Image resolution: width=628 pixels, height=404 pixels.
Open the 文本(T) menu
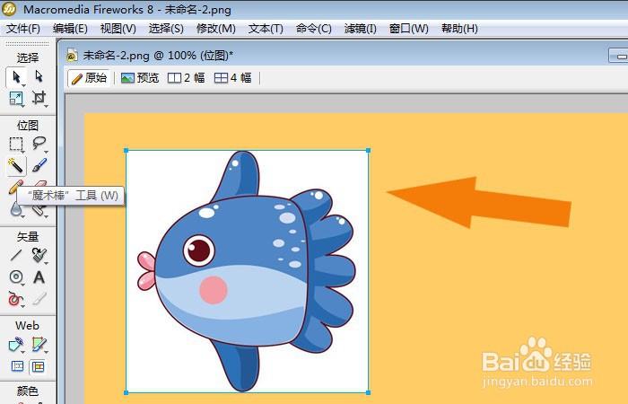[266, 29]
